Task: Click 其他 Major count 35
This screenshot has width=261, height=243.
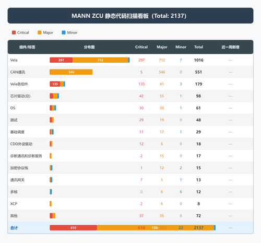Action: [x=162, y=216]
